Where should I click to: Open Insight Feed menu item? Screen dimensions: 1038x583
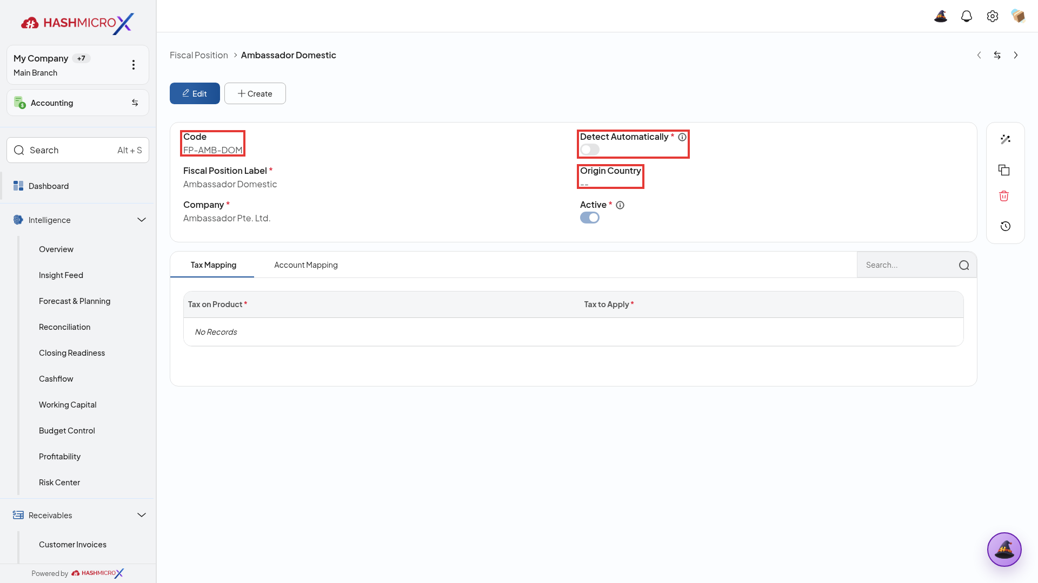coord(61,275)
